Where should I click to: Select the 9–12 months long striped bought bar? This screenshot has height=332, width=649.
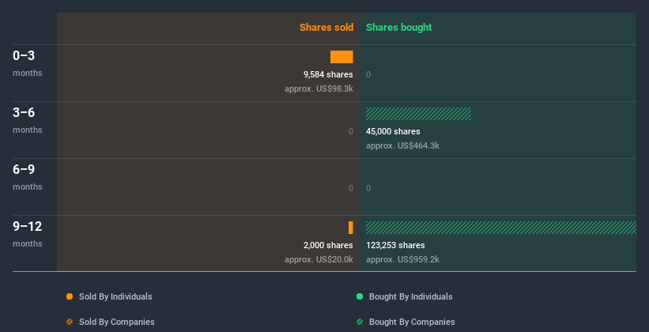[x=501, y=228]
